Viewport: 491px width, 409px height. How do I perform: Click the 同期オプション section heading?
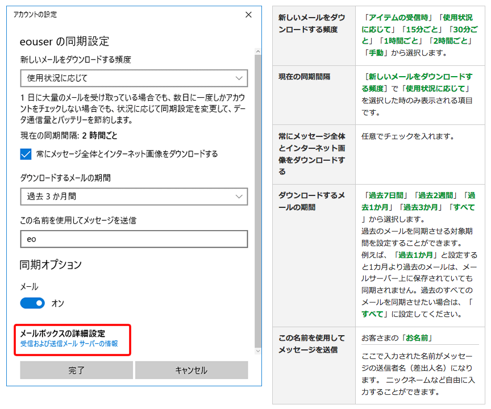51,265
